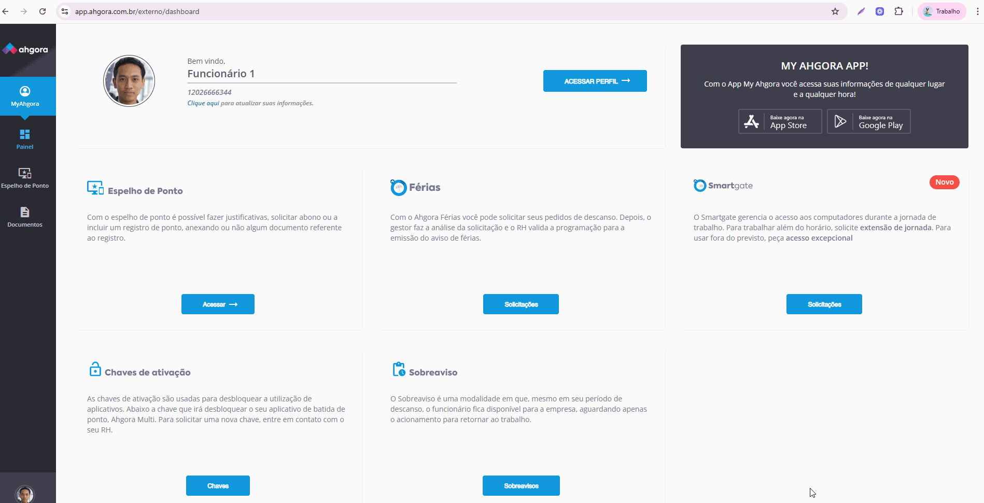984x503 pixels.
Task: Click the App Store icon glyph
Action: point(751,121)
